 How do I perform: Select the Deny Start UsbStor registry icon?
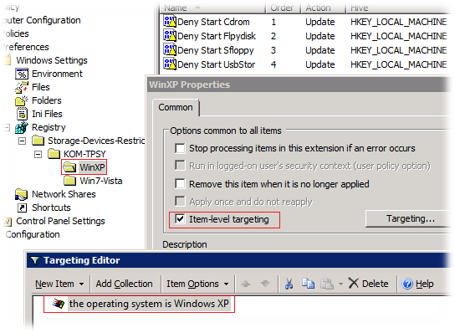[170, 64]
